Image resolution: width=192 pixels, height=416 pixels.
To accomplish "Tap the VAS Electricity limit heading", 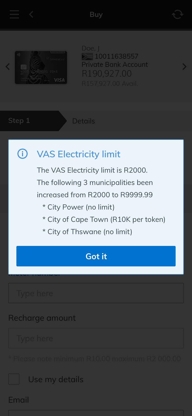I will pos(79,154).
